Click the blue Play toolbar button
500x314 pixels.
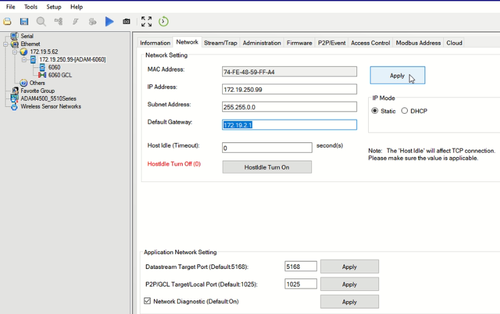pos(109,21)
